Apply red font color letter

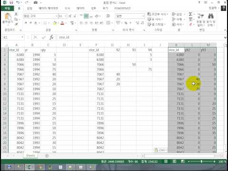pos(62,23)
